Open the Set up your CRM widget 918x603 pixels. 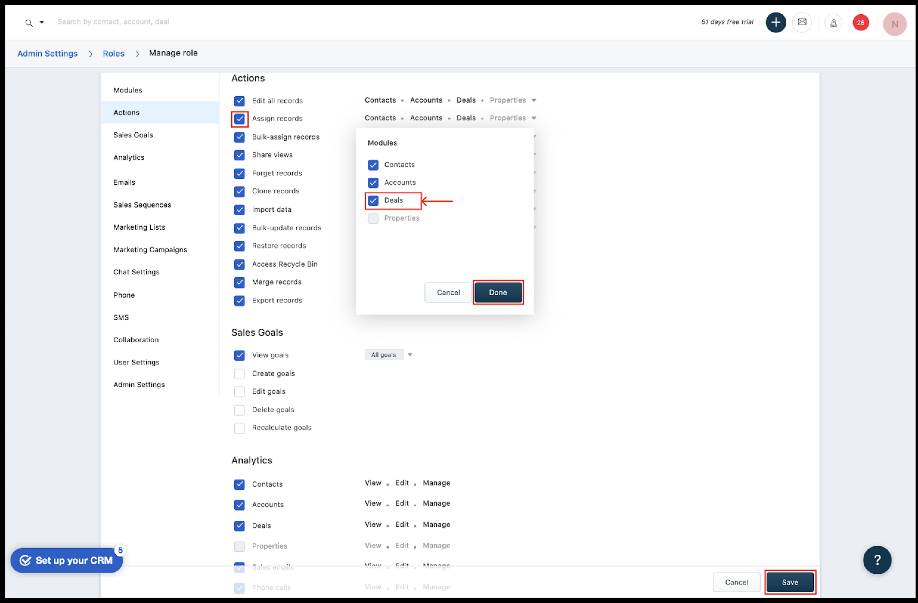coord(66,560)
